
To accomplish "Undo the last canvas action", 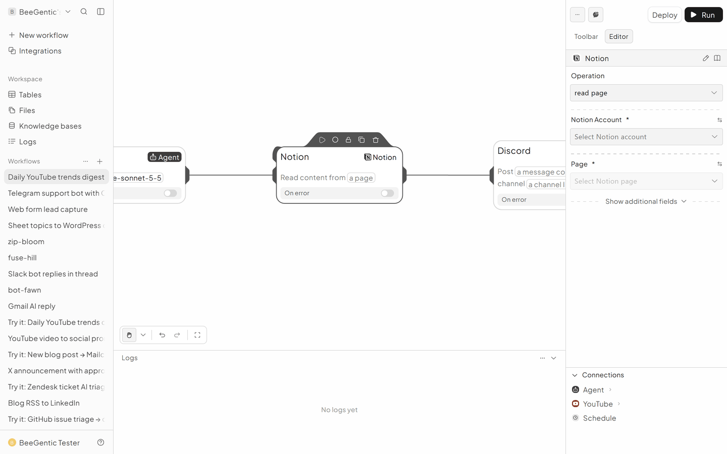I will (x=162, y=335).
